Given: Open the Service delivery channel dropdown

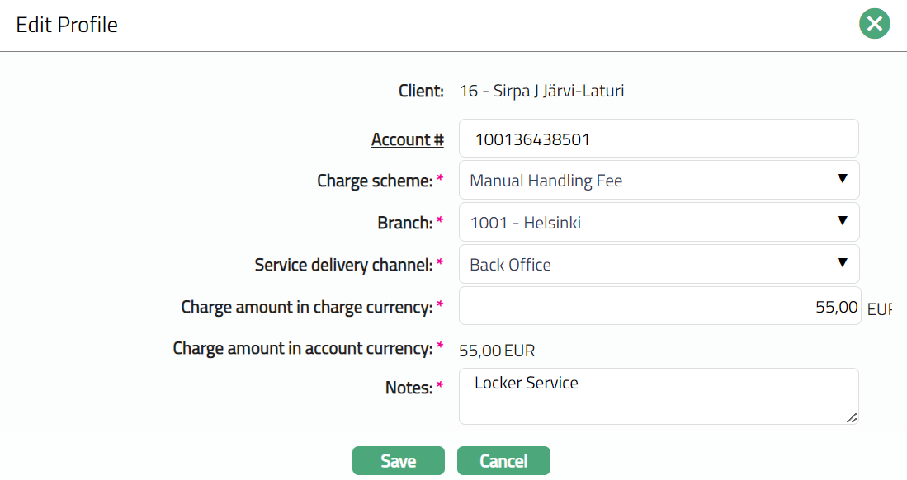Looking at the screenshot, I should tap(658, 265).
